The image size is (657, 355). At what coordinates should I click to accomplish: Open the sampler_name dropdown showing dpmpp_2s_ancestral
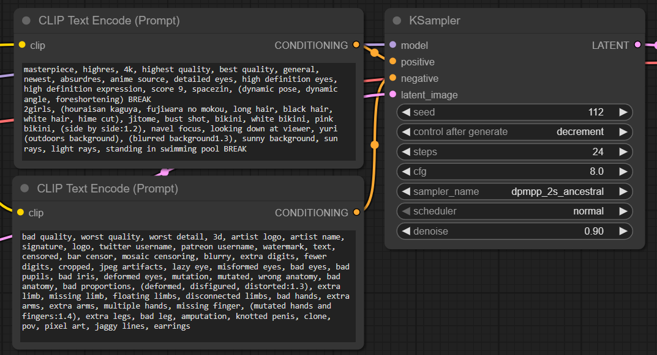[x=514, y=192]
